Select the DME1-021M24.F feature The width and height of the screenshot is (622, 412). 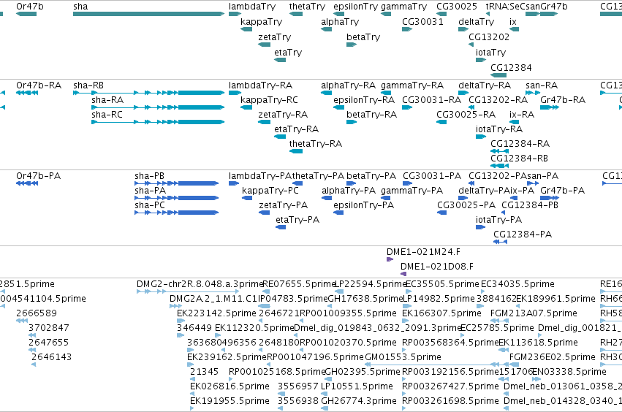(x=390, y=259)
